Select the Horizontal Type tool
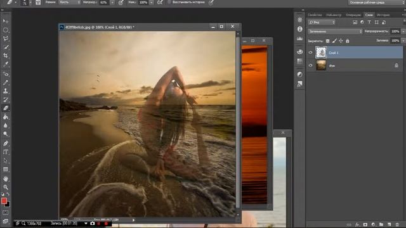The height and width of the screenshot is (228, 406). pos(5,152)
